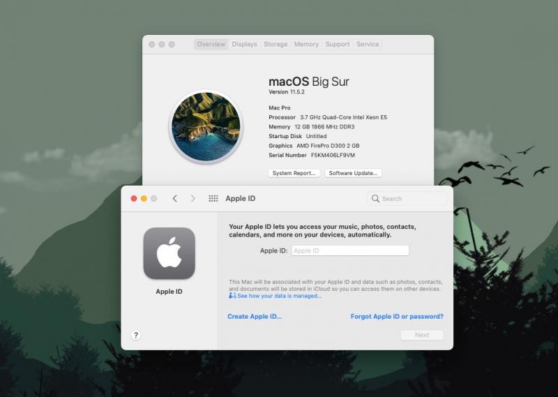Click the macOS Big Sur title text
The width and height of the screenshot is (558, 397).
tap(309, 82)
